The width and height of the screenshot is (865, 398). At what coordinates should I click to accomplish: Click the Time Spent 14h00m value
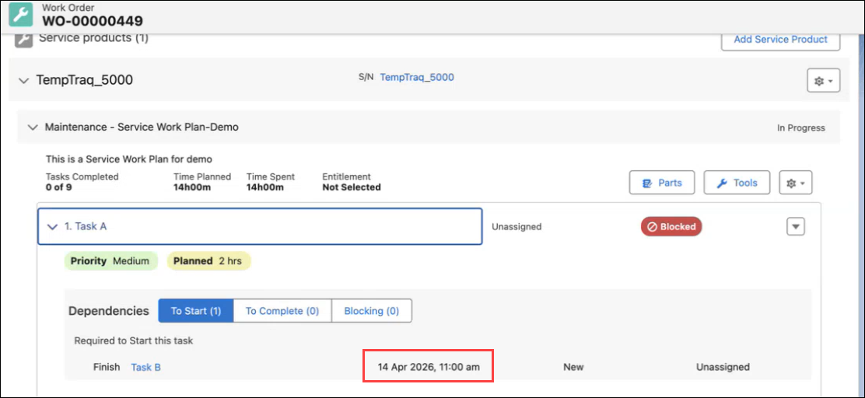point(264,187)
